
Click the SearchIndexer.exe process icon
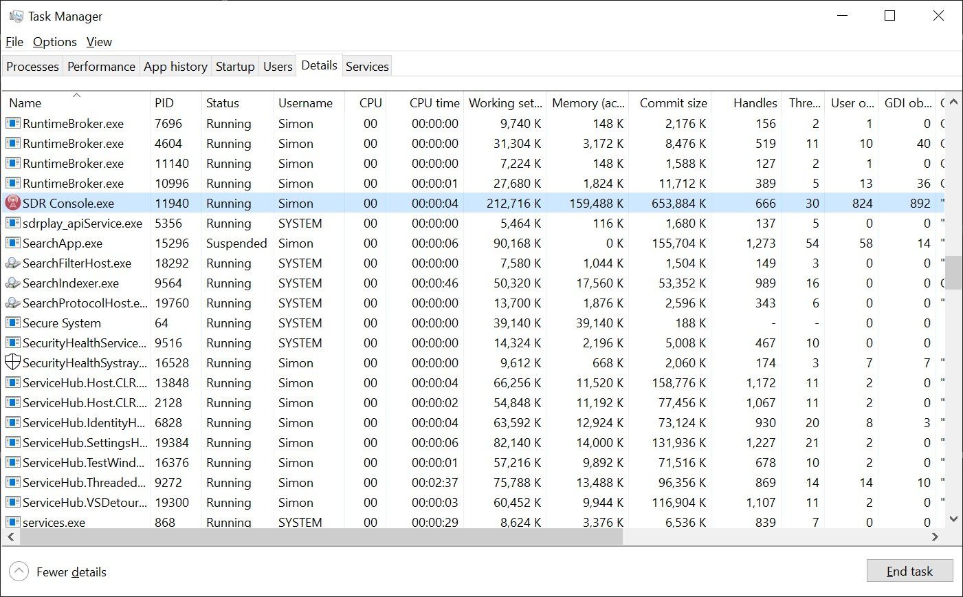(12, 283)
